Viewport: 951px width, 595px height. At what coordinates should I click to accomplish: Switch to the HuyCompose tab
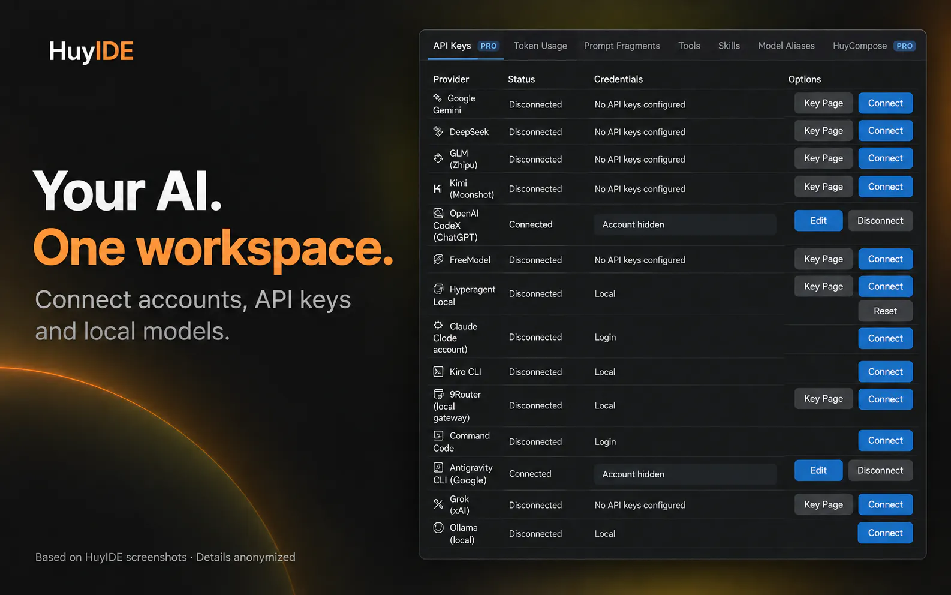(874, 46)
